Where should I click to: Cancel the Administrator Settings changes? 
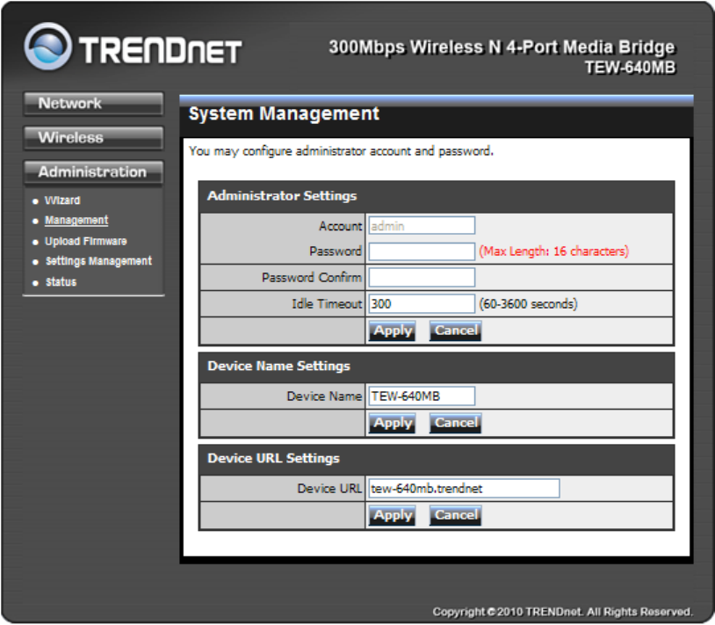(x=456, y=331)
